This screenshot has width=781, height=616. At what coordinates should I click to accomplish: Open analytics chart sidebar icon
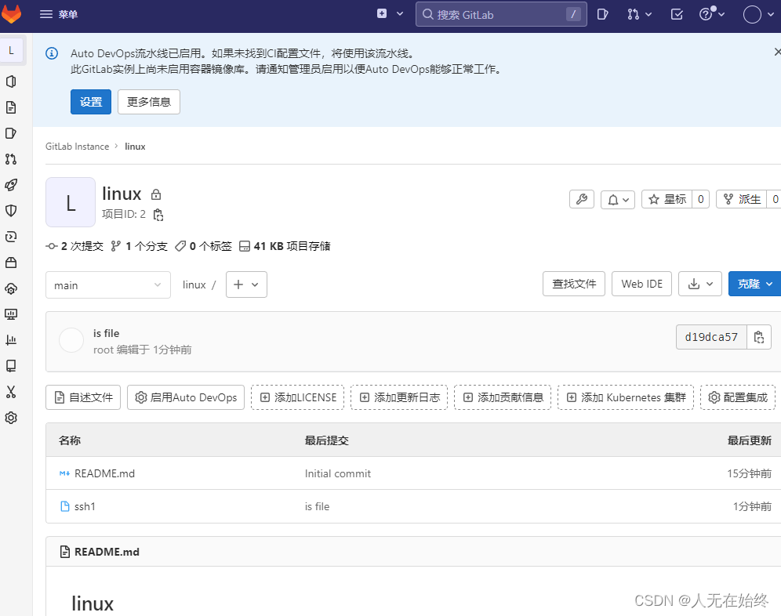11,340
